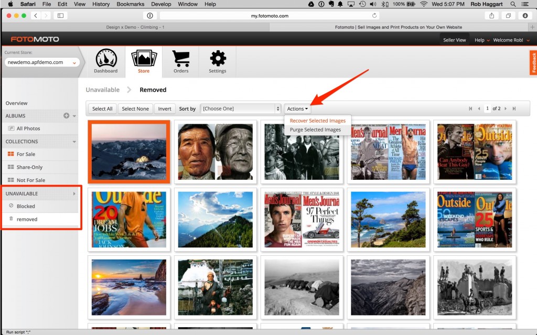Click the add album plus icon

[67, 116]
